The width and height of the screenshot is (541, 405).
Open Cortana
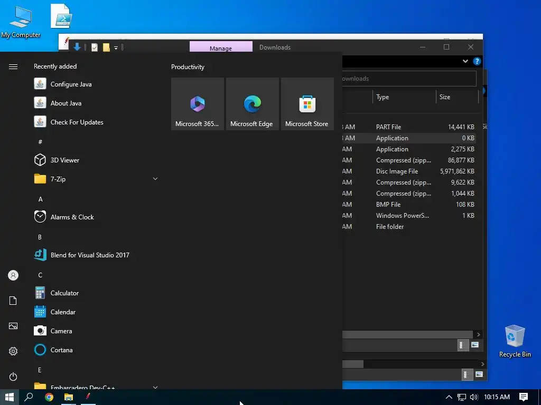pos(97,350)
